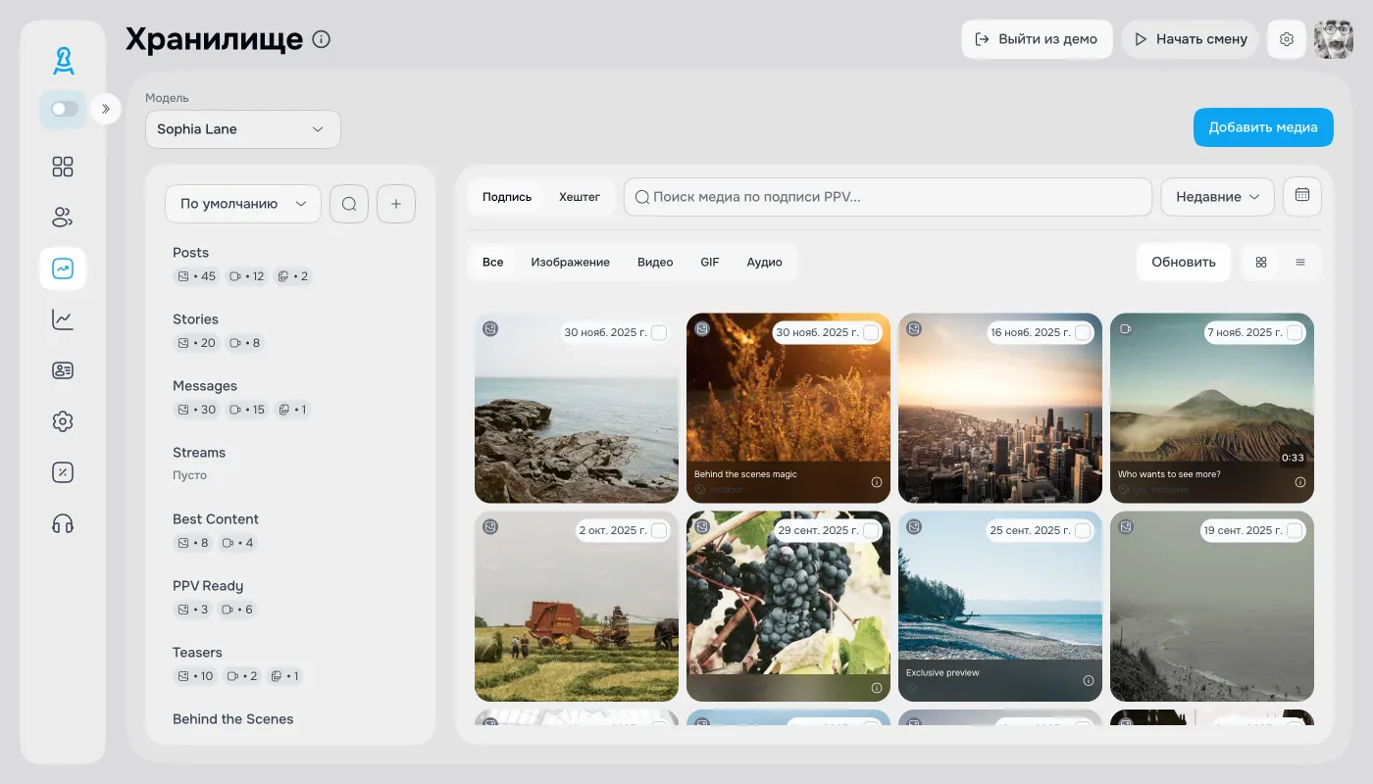Click the search folders magnifier icon
The width and height of the screenshot is (1373, 784).
349,204
